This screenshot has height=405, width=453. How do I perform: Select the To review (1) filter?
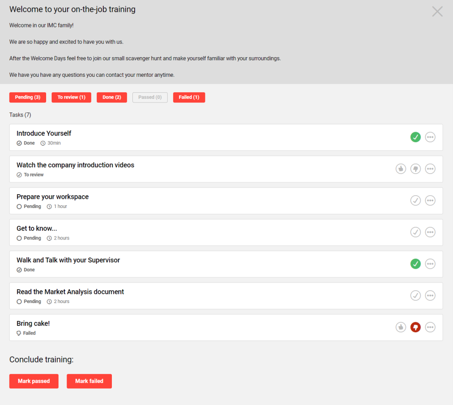pyautogui.click(x=71, y=97)
